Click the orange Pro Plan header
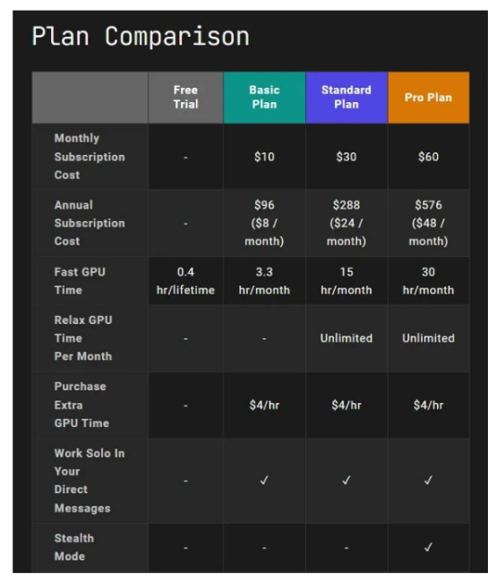The height and width of the screenshot is (581, 496). (429, 98)
